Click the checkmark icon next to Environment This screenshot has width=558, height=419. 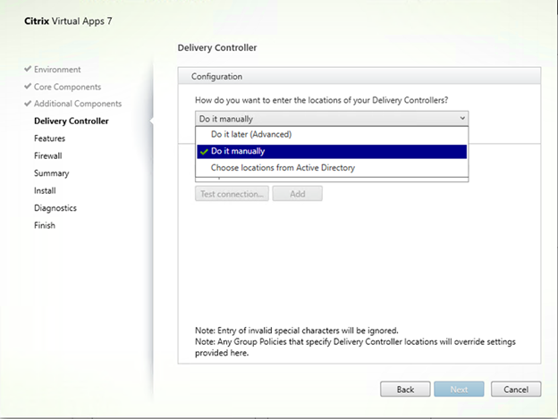28,69
